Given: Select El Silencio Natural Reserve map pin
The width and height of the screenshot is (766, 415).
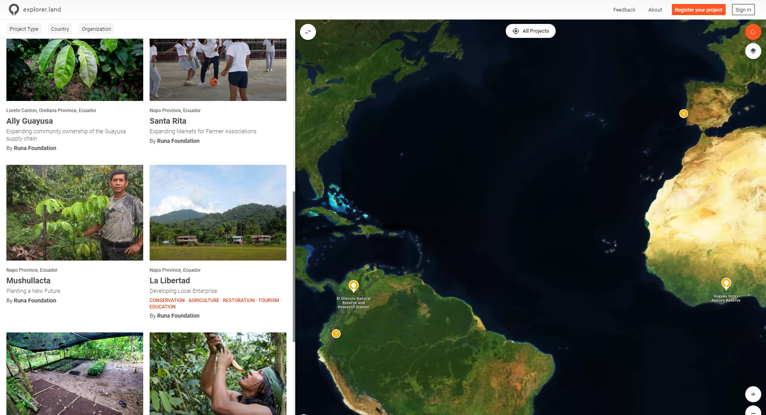Looking at the screenshot, I should coord(353,286).
